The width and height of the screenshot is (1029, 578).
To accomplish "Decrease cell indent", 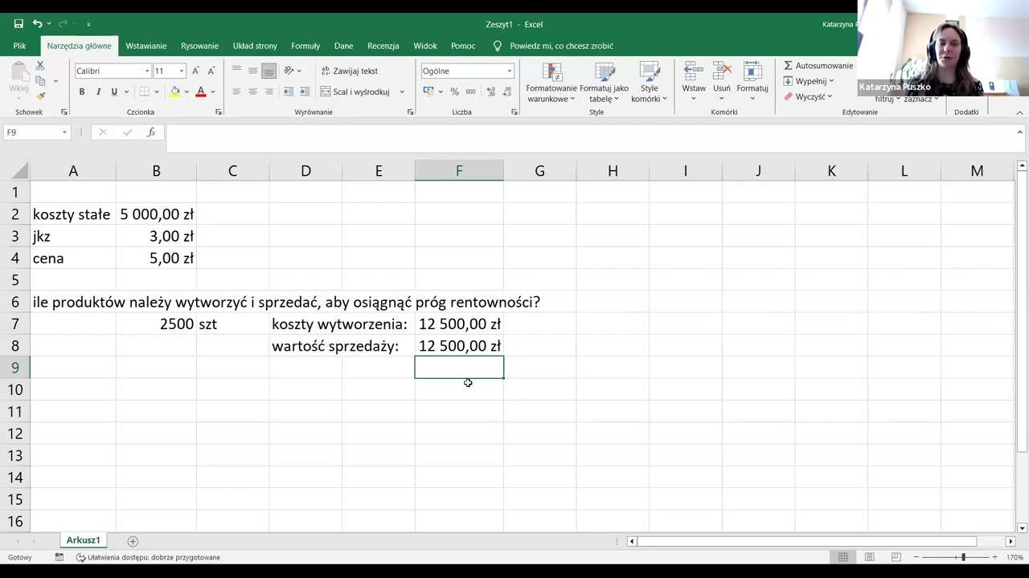I will (288, 92).
